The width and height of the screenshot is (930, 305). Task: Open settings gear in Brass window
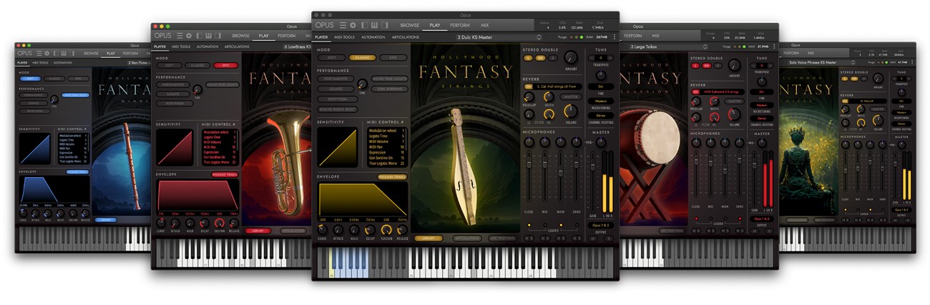189,36
